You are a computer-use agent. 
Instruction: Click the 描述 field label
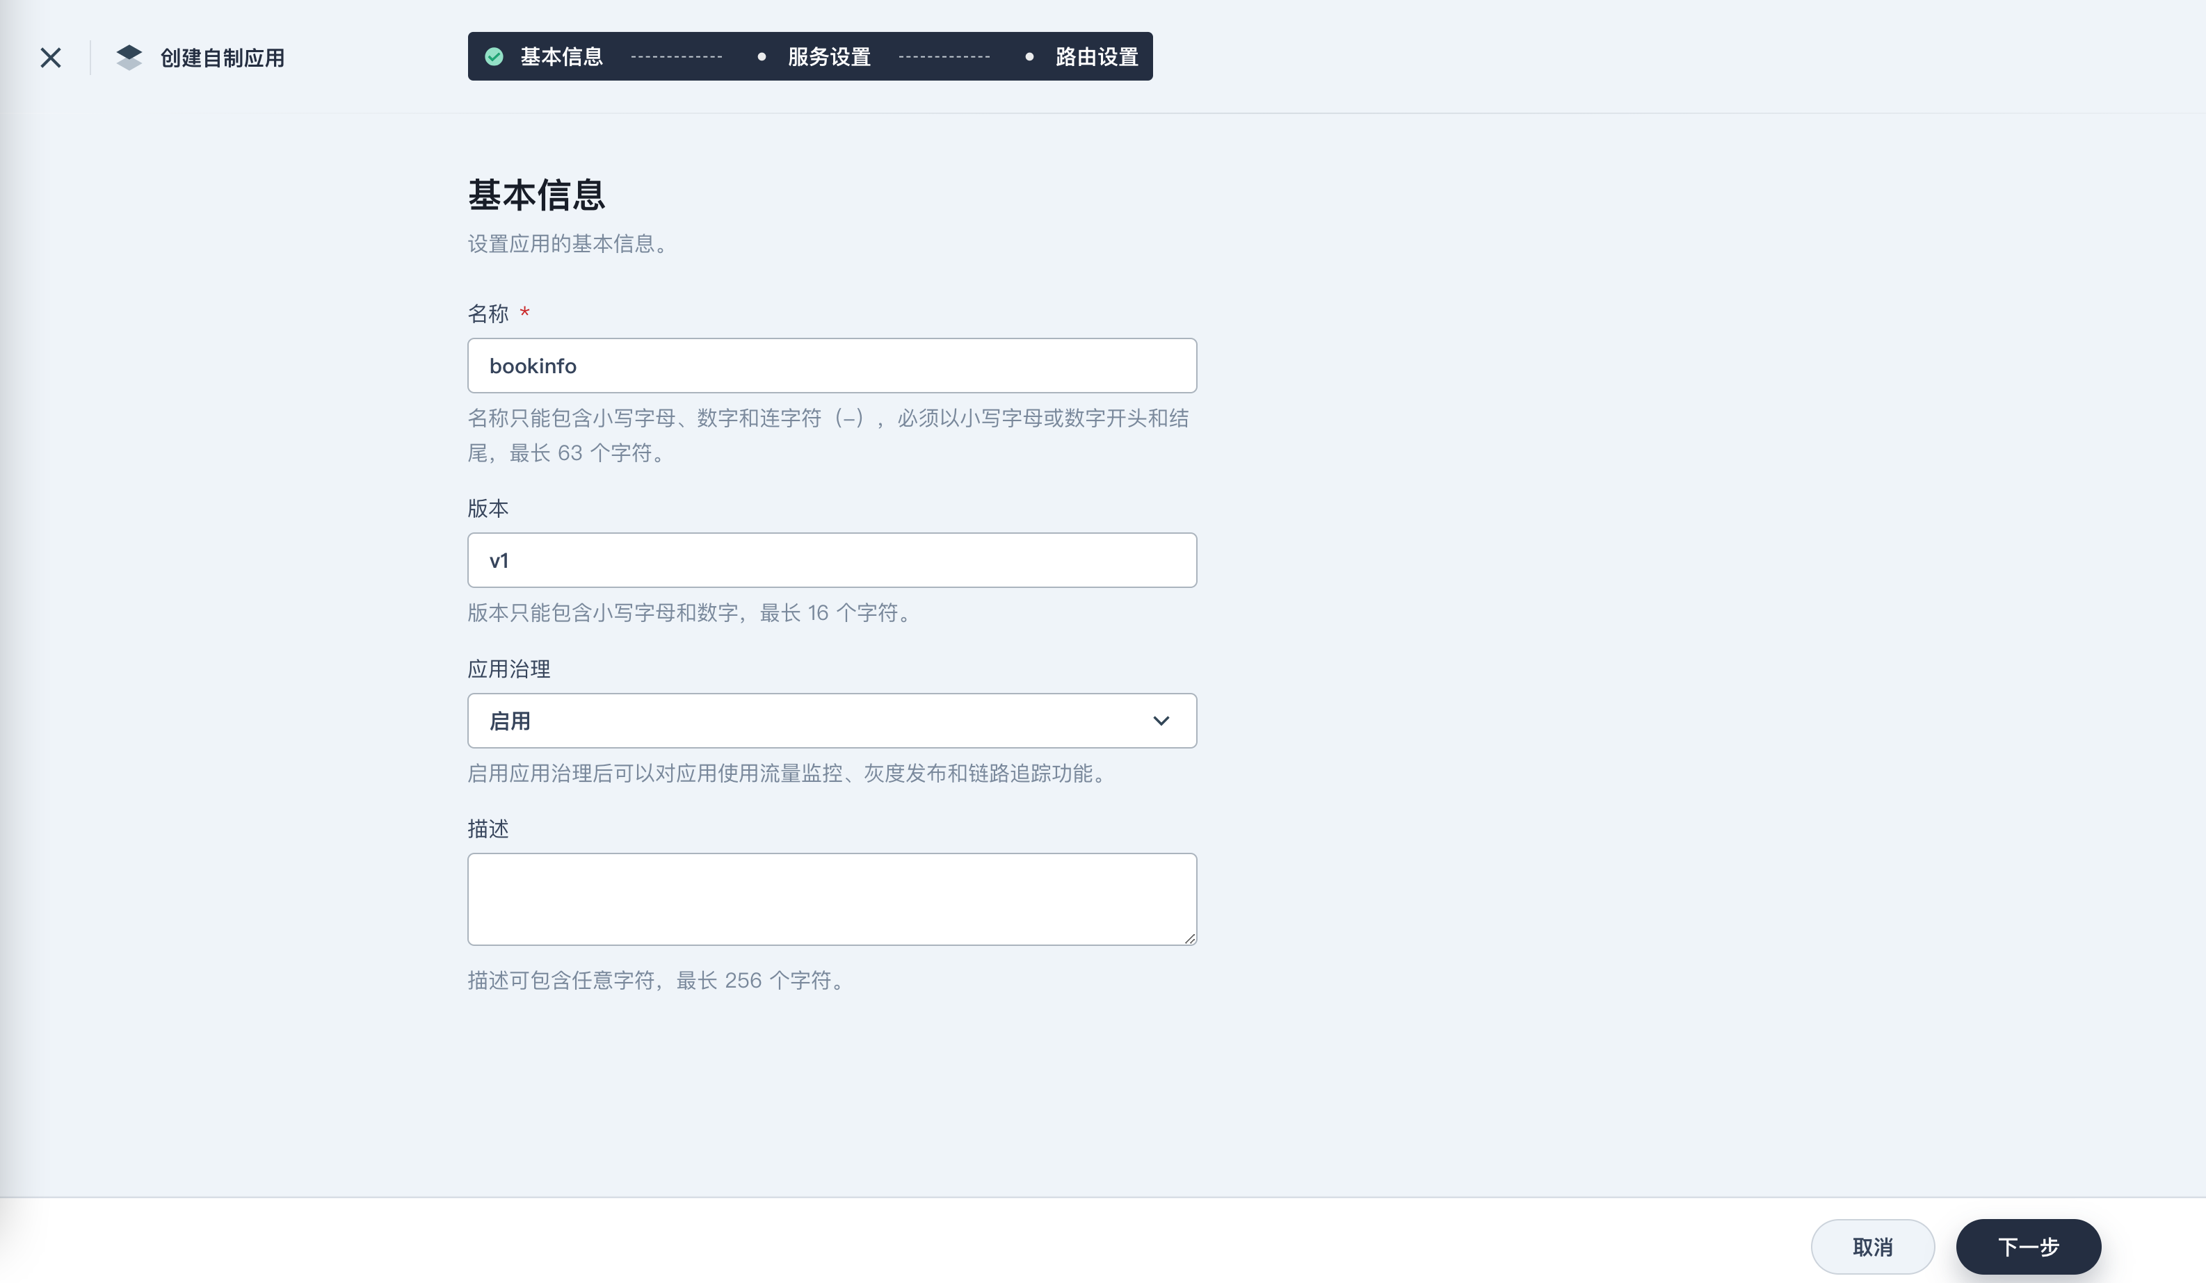(488, 828)
